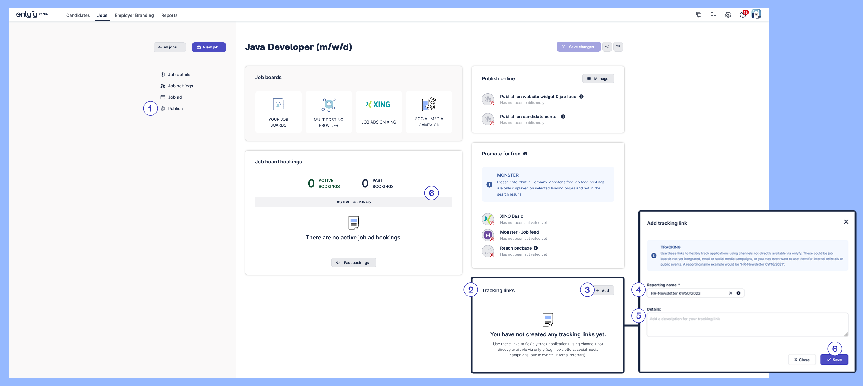Click the Details description text area

pyautogui.click(x=747, y=325)
